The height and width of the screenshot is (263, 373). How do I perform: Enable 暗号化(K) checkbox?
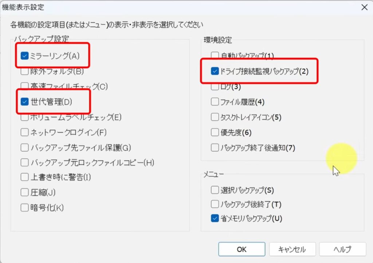(x=24, y=207)
